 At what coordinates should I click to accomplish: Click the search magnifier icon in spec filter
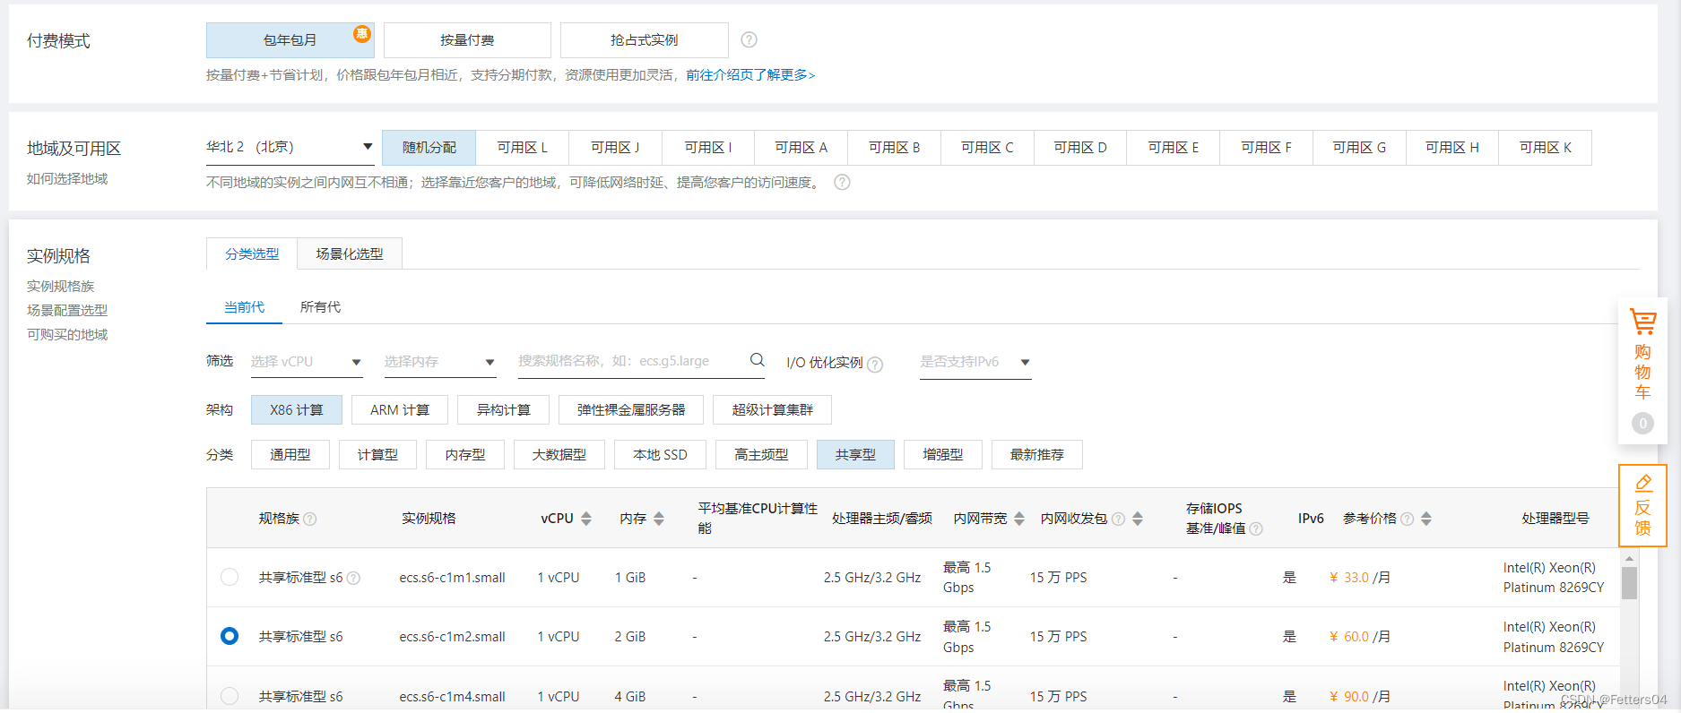(x=758, y=360)
